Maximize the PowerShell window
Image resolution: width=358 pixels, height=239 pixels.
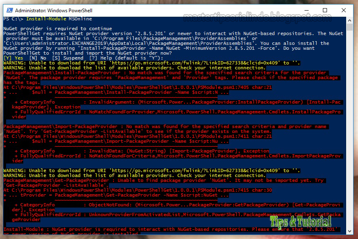pyautogui.click(x=325, y=10)
